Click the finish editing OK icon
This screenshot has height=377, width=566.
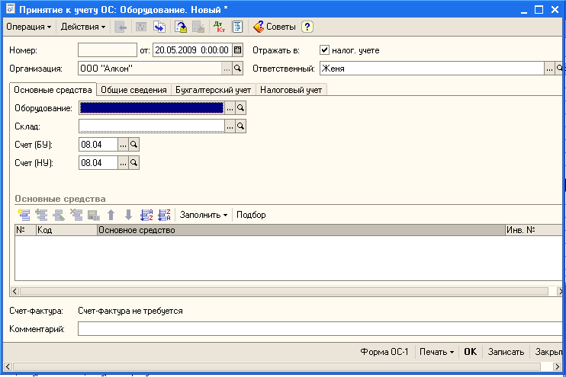coord(94,215)
